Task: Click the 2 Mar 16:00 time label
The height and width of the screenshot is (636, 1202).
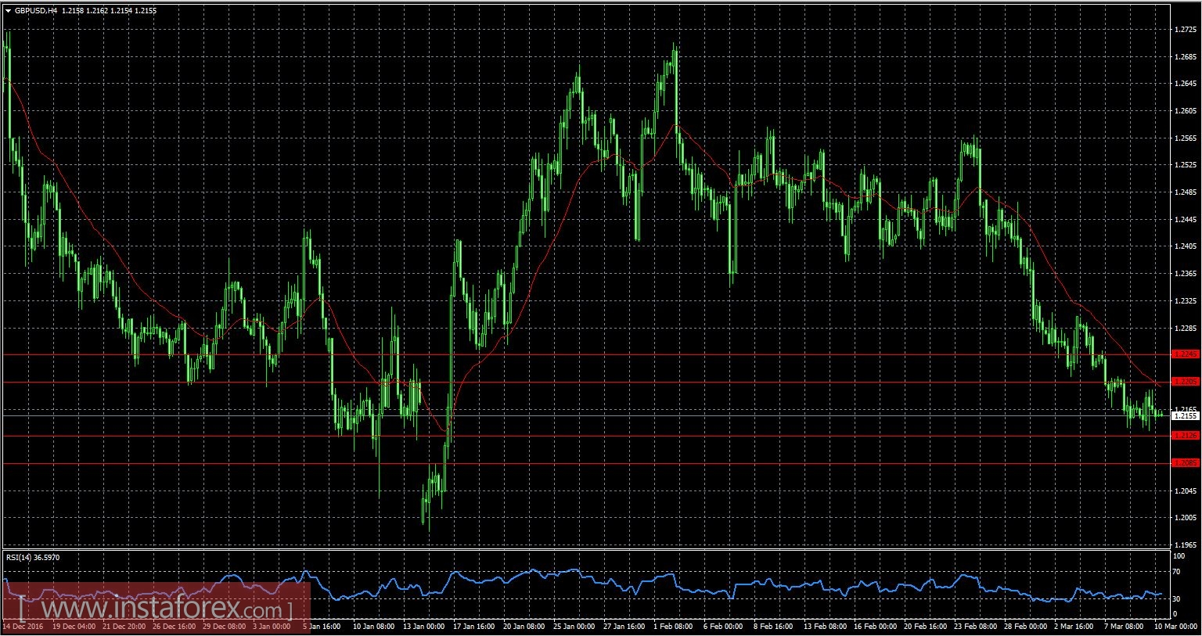Action: (x=1074, y=627)
